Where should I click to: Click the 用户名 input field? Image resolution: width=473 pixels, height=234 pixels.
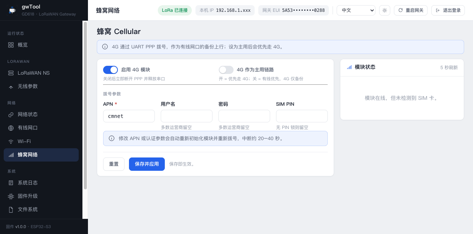click(187, 116)
